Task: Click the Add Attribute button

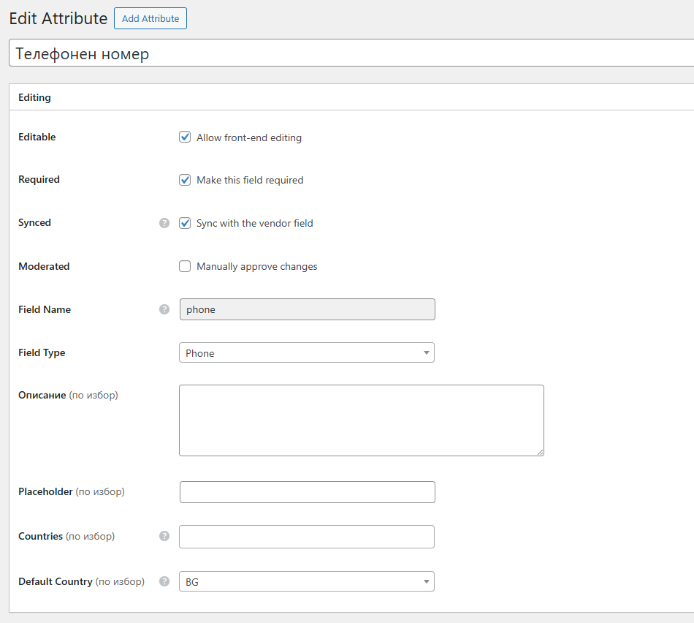Action: (x=150, y=19)
